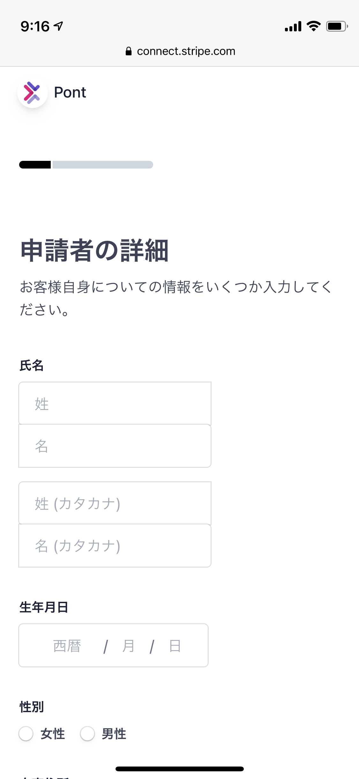Tap the home indicator bar

[x=180, y=769]
